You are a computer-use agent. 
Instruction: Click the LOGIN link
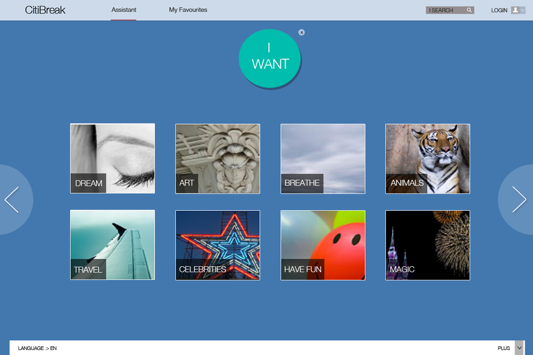pos(499,10)
